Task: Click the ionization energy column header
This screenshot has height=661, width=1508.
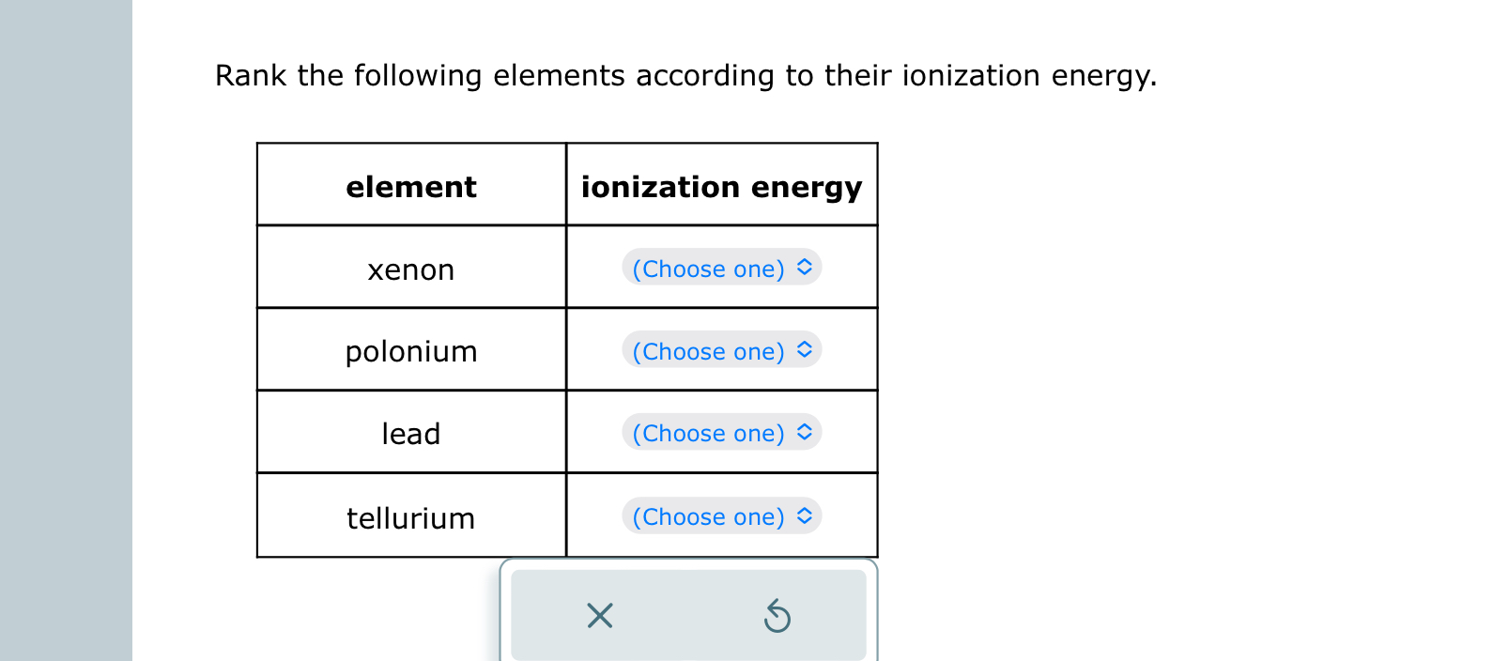Action: click(x=722, y=186)
